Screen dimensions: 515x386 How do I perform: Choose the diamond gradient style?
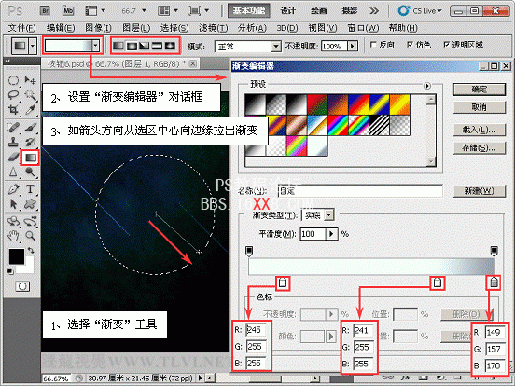tap(171, 46)
